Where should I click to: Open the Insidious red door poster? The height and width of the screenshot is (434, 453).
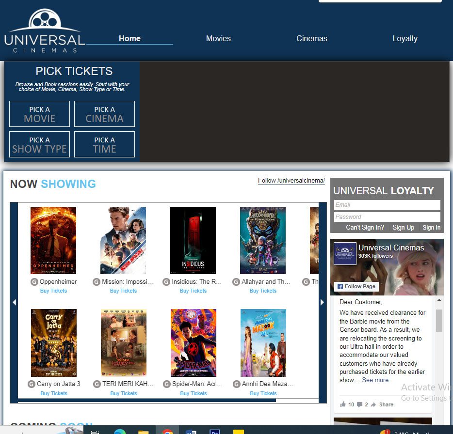[193, 240]
